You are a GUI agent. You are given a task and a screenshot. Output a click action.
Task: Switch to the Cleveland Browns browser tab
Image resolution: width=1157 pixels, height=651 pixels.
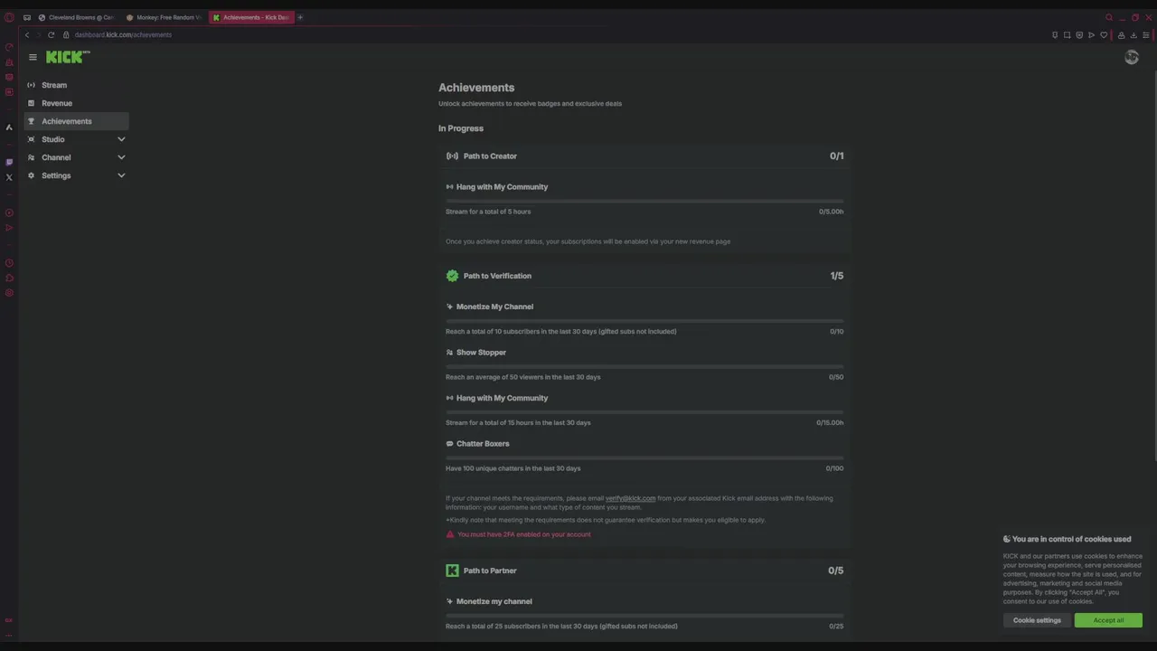click(76, 17)
